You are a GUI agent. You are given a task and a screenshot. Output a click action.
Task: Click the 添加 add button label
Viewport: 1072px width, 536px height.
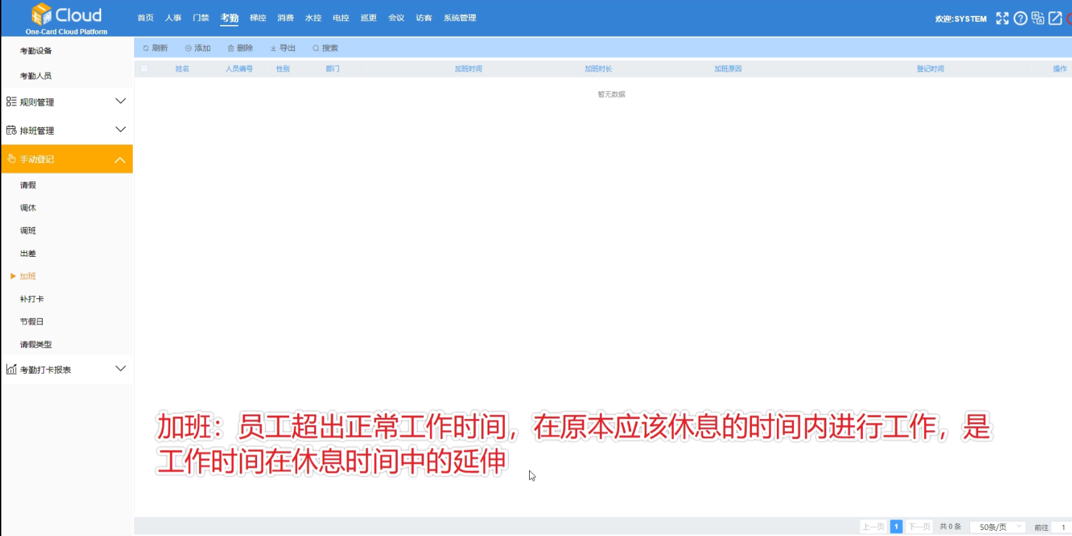(202, 48)
